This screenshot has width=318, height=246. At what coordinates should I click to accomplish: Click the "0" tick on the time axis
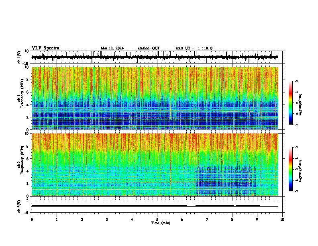32,219
